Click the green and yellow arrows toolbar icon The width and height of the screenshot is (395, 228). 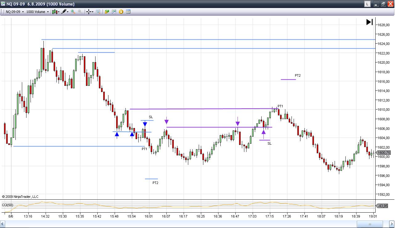pyautogui.click(x=107, y=12)
